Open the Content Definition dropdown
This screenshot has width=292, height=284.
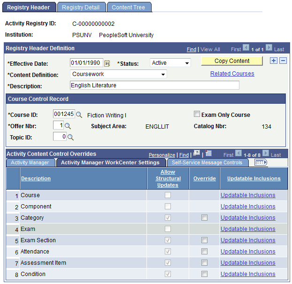click(x=118, y=74)
